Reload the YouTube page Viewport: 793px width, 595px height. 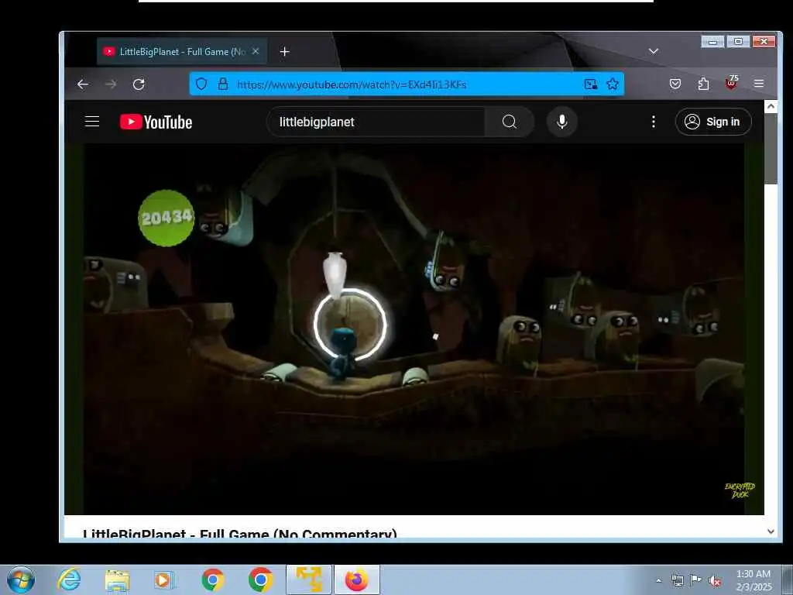139,84
